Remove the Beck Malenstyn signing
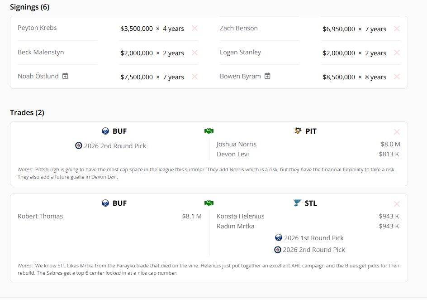This screenshot has height=300, width=427. pos(195,53)
